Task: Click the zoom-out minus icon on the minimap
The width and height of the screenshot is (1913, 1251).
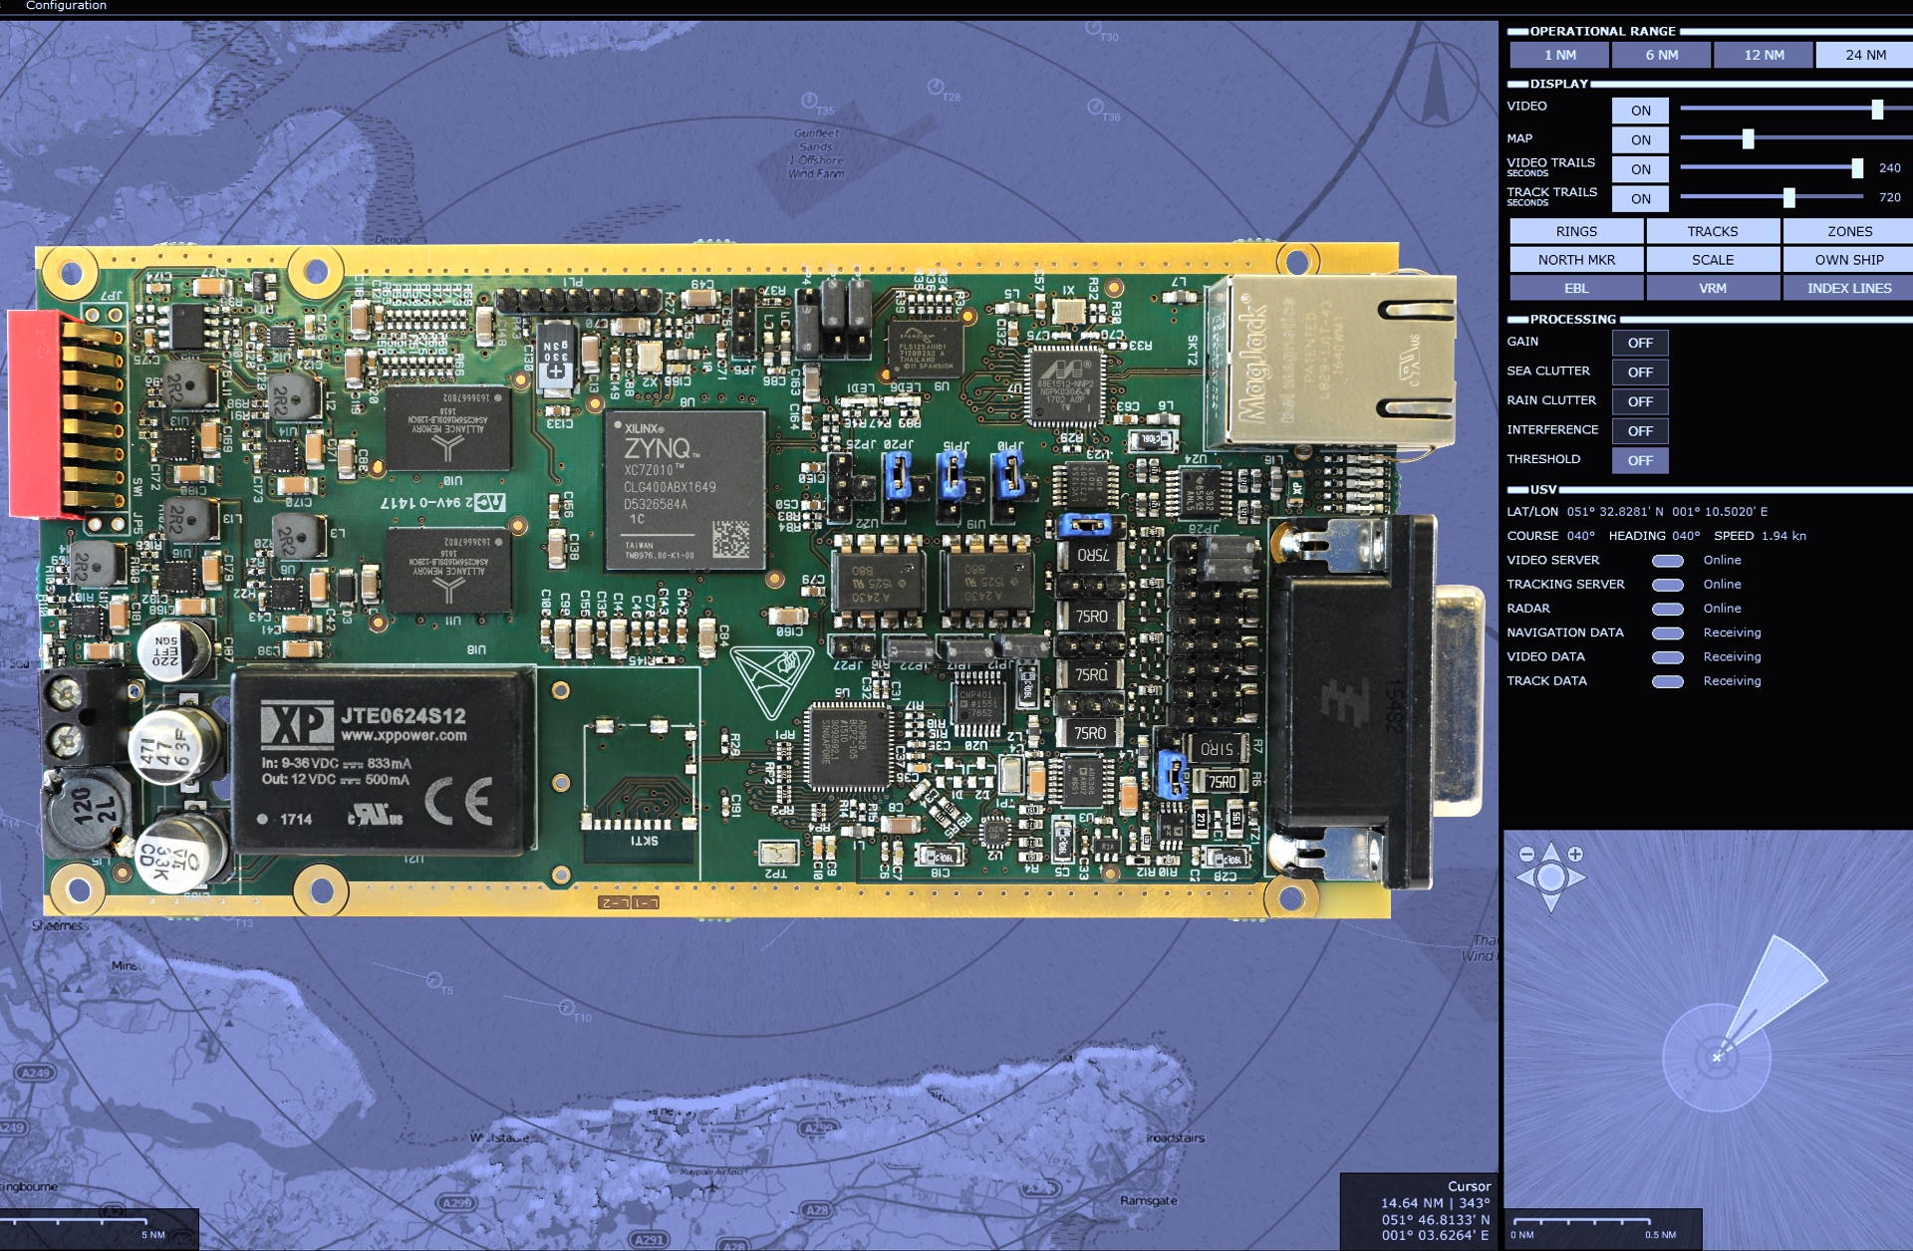Action: (1525, 854)
